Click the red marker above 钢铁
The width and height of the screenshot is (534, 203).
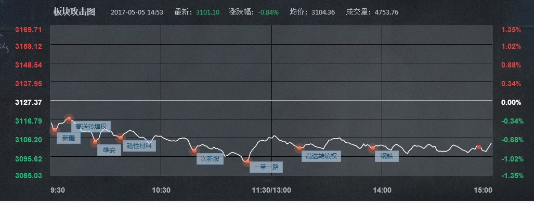[373, 148]
